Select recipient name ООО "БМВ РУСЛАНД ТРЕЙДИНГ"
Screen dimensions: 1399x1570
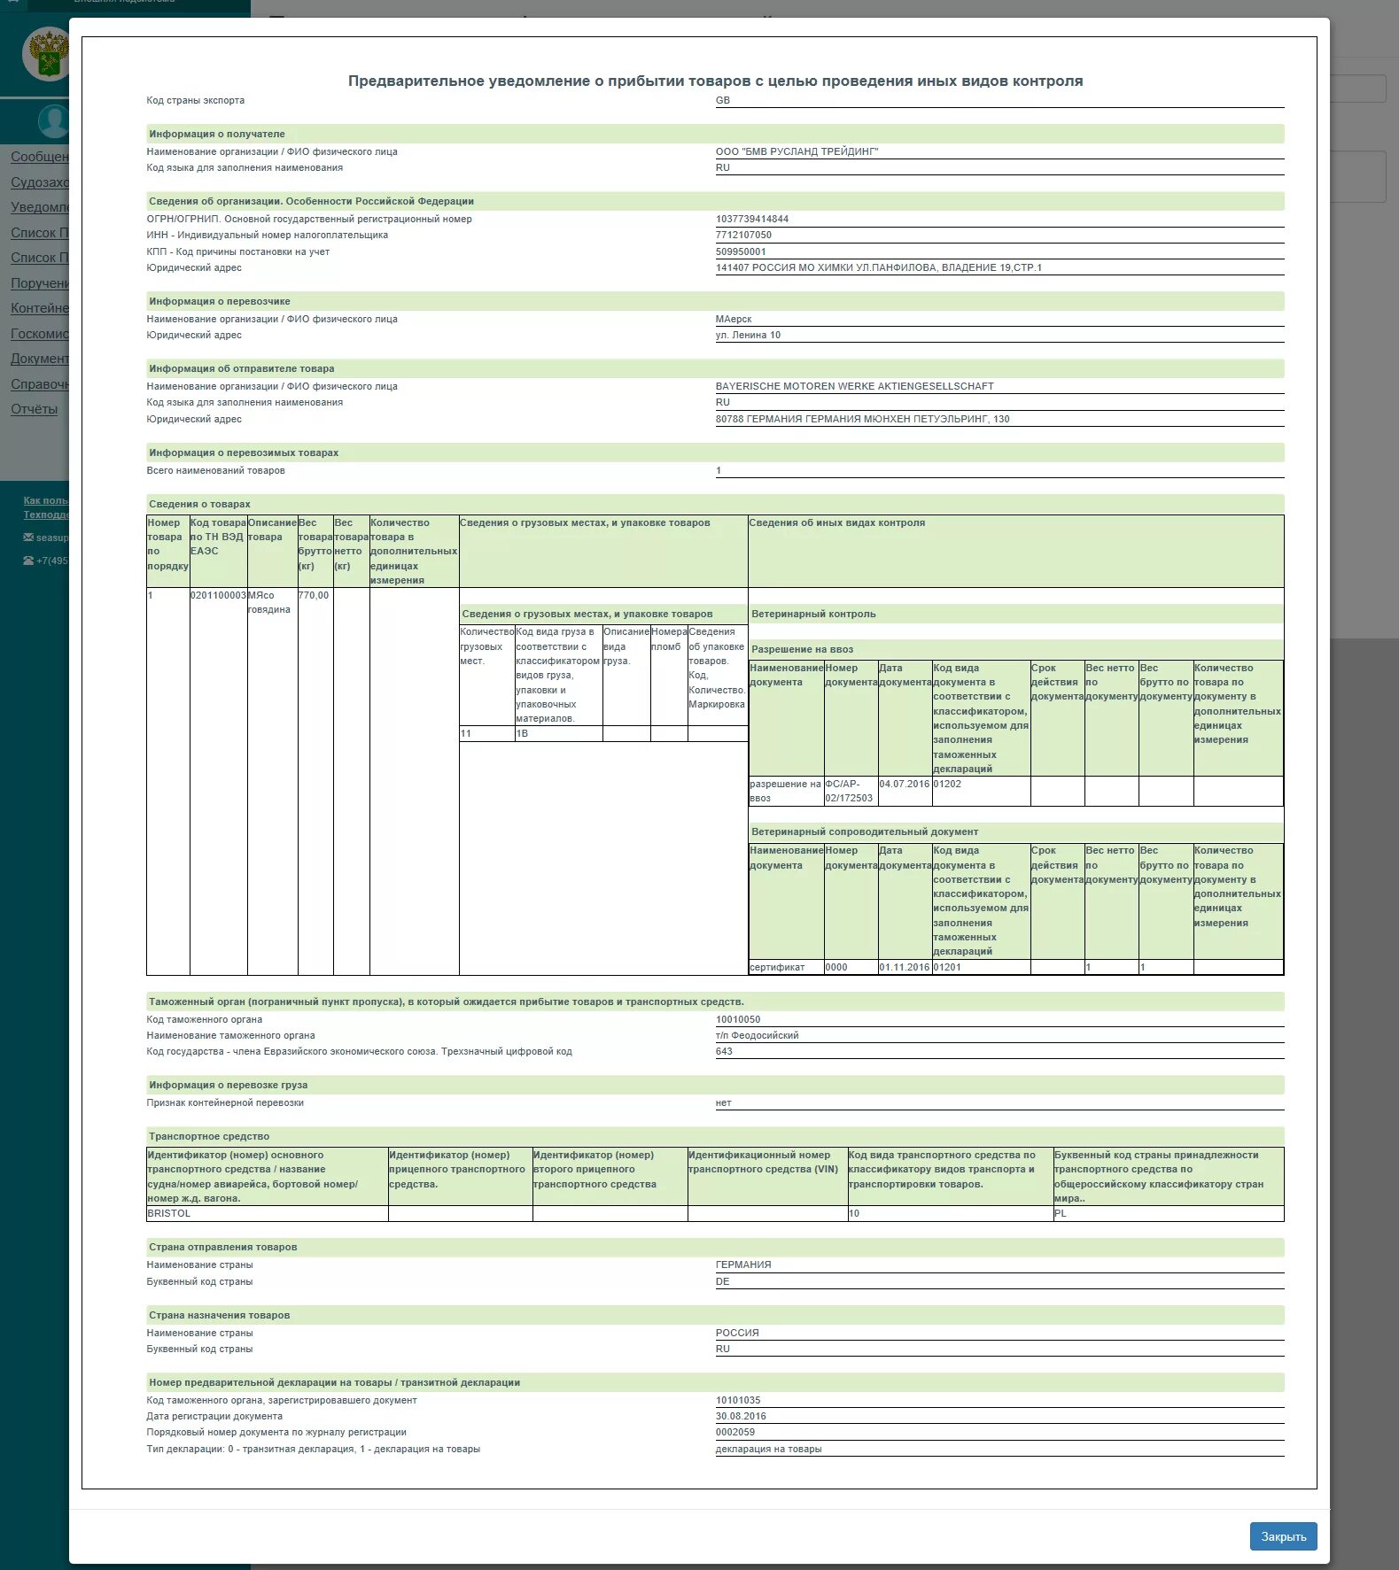pos(797,151)
